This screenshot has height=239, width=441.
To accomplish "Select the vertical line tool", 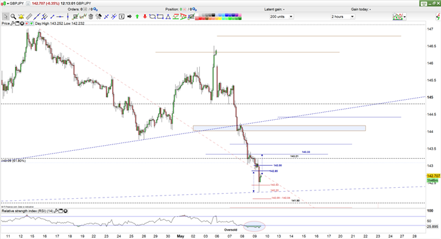I will click(68, 17).
